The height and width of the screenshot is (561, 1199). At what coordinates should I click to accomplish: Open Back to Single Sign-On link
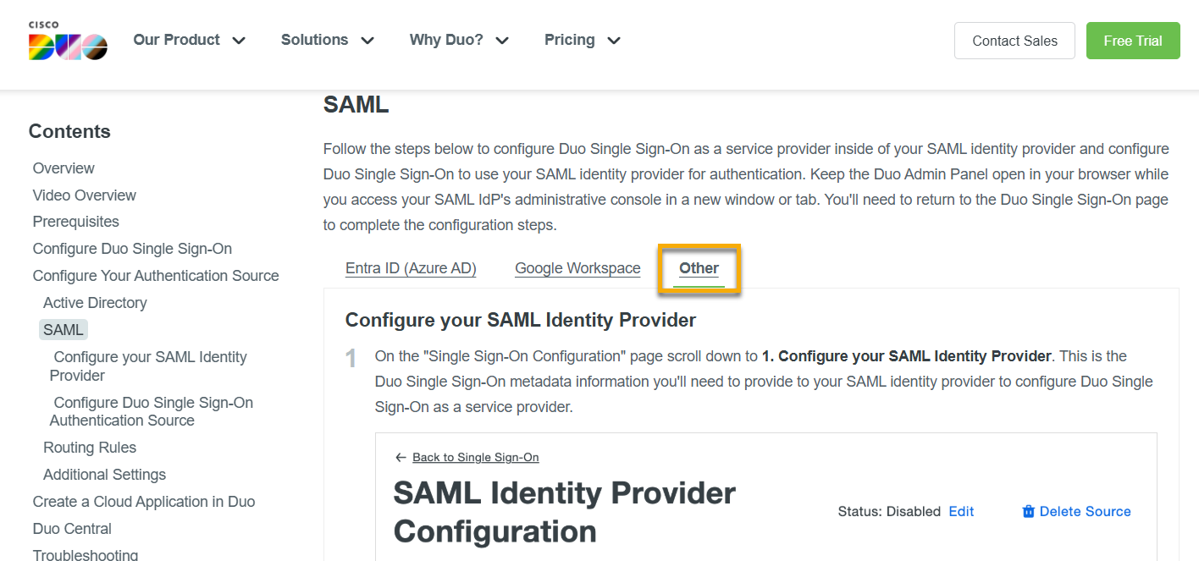475,457
